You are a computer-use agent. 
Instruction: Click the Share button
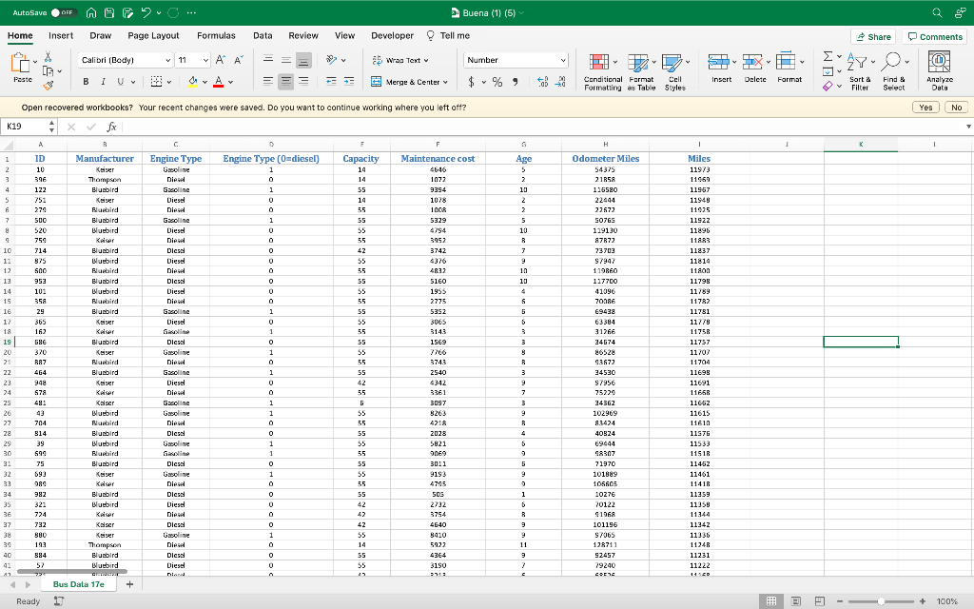[872, 34]
